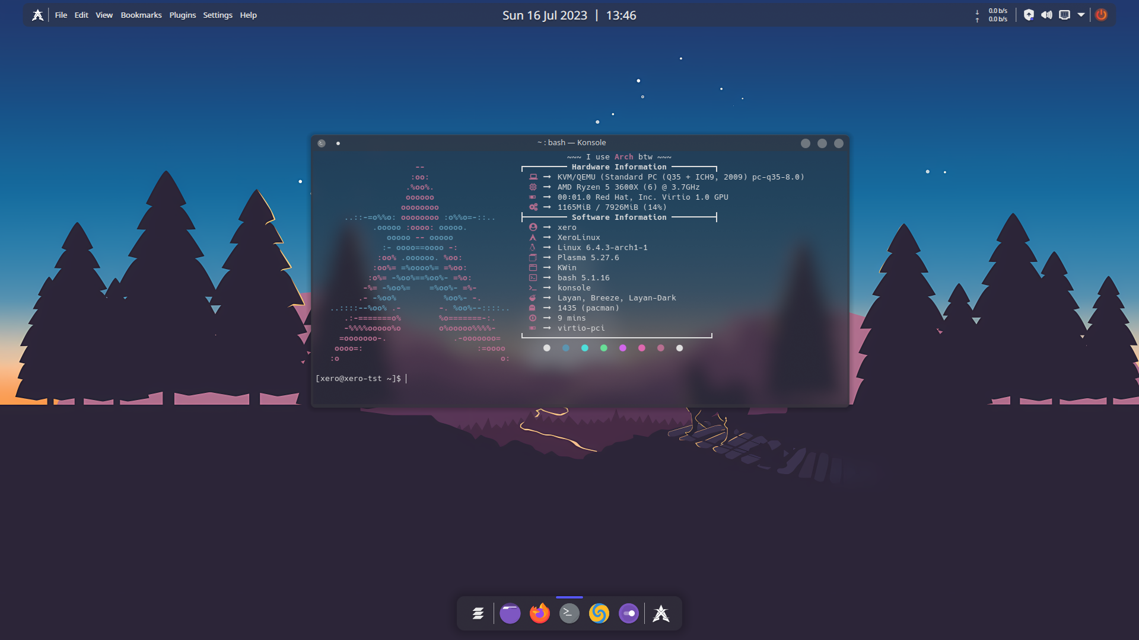Click the Konsole terminal icon in dock

pos(569,613)
